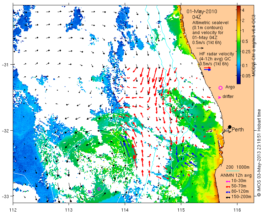Click the colorbar tick label 1

243,31
